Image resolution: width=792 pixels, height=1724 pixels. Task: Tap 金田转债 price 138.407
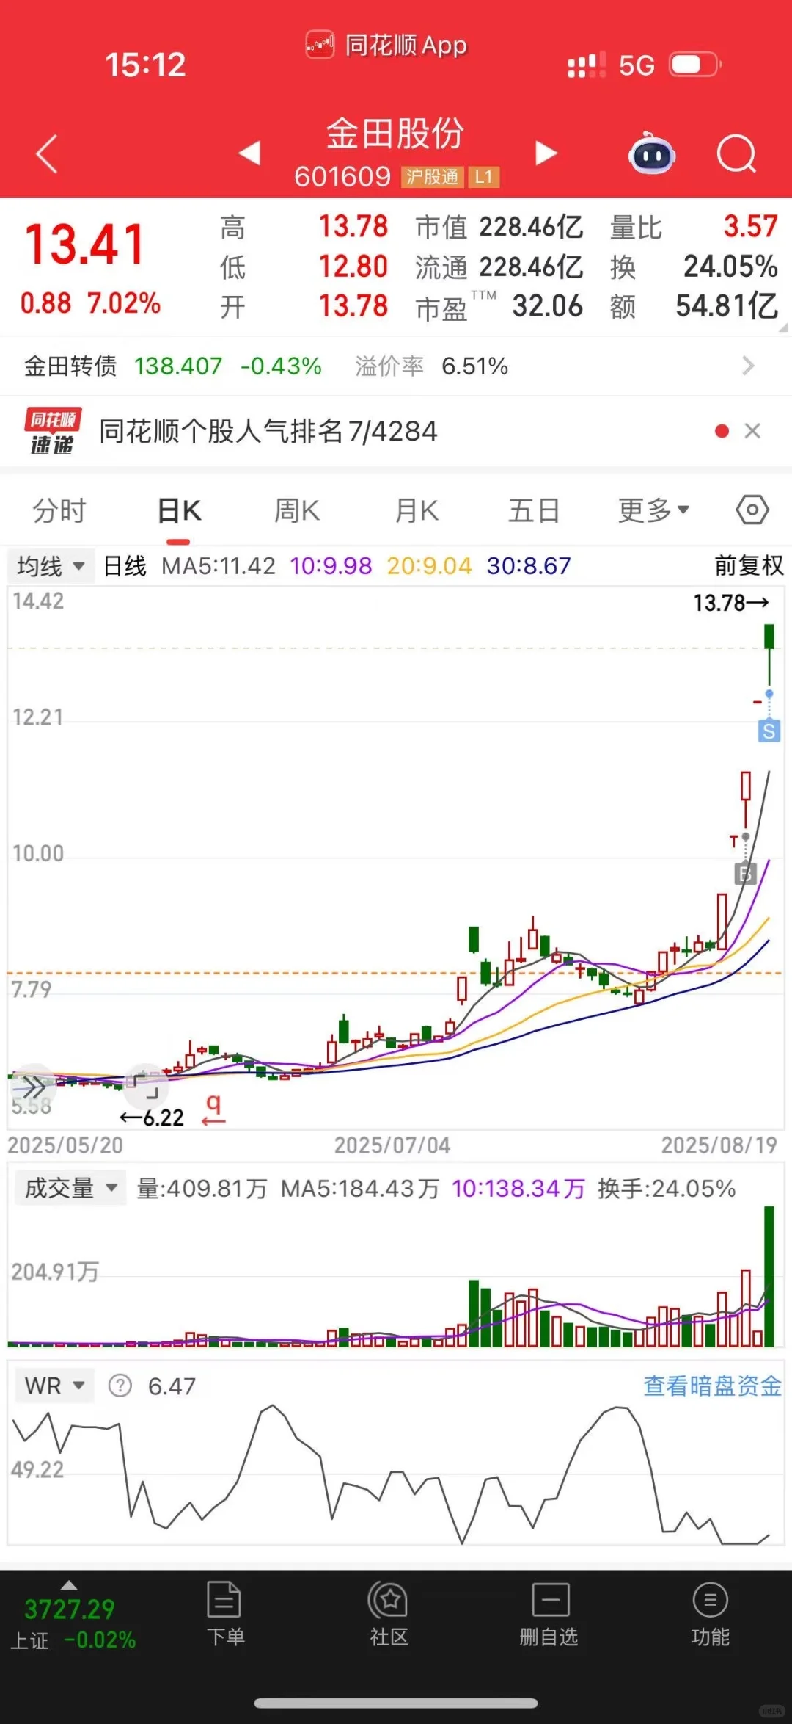click(x=178, y=366)
